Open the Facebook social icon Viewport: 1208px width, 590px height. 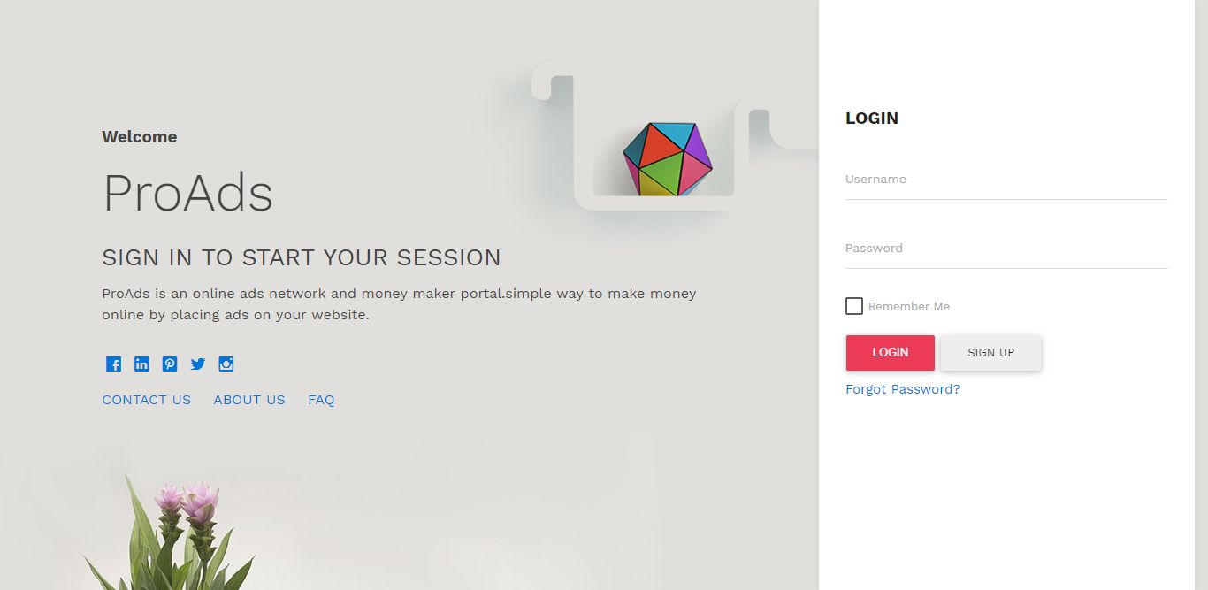[x=113, y=364]
